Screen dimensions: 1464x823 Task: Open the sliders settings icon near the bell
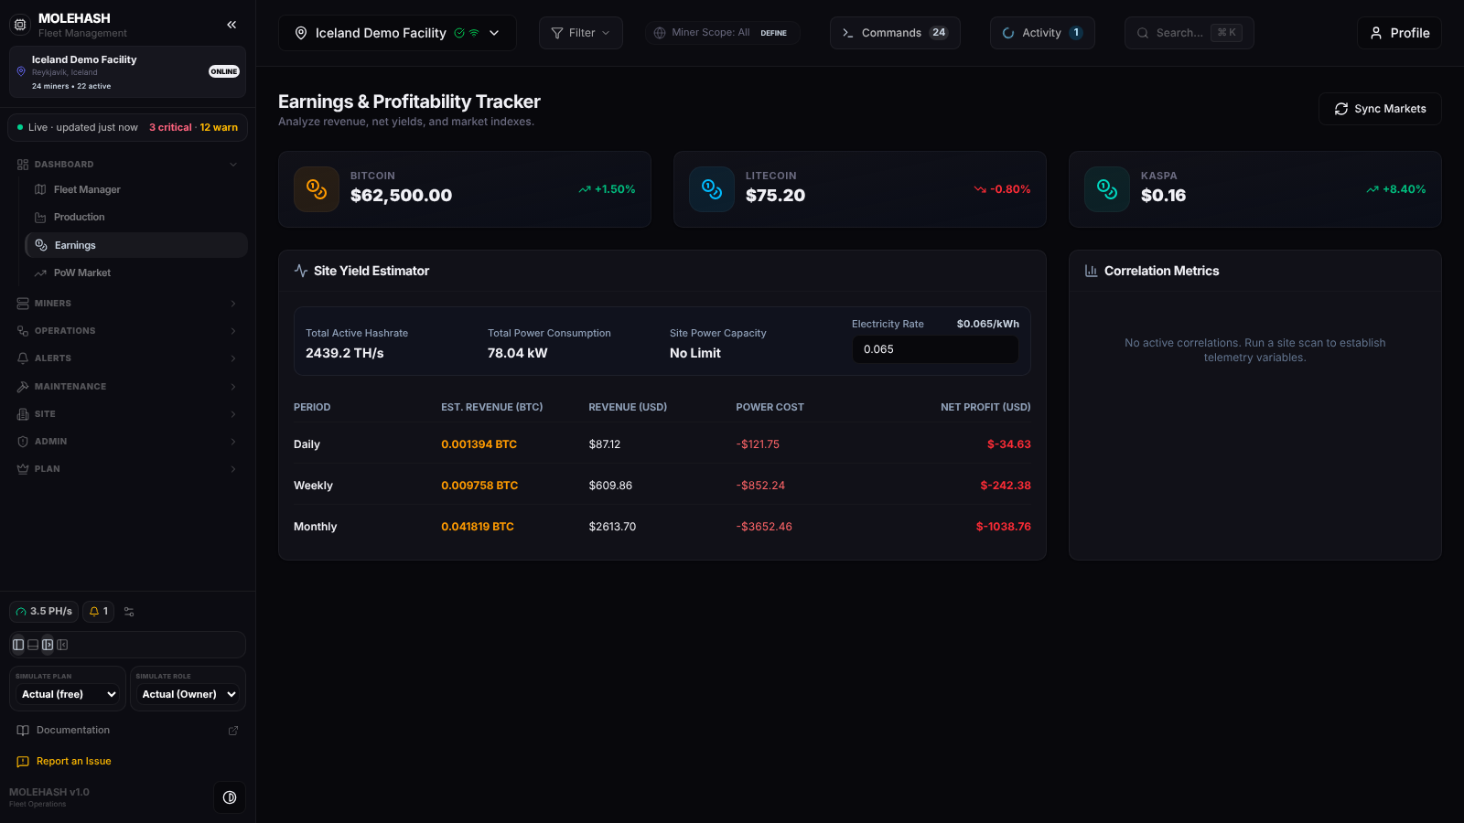[x=129, y=612]
